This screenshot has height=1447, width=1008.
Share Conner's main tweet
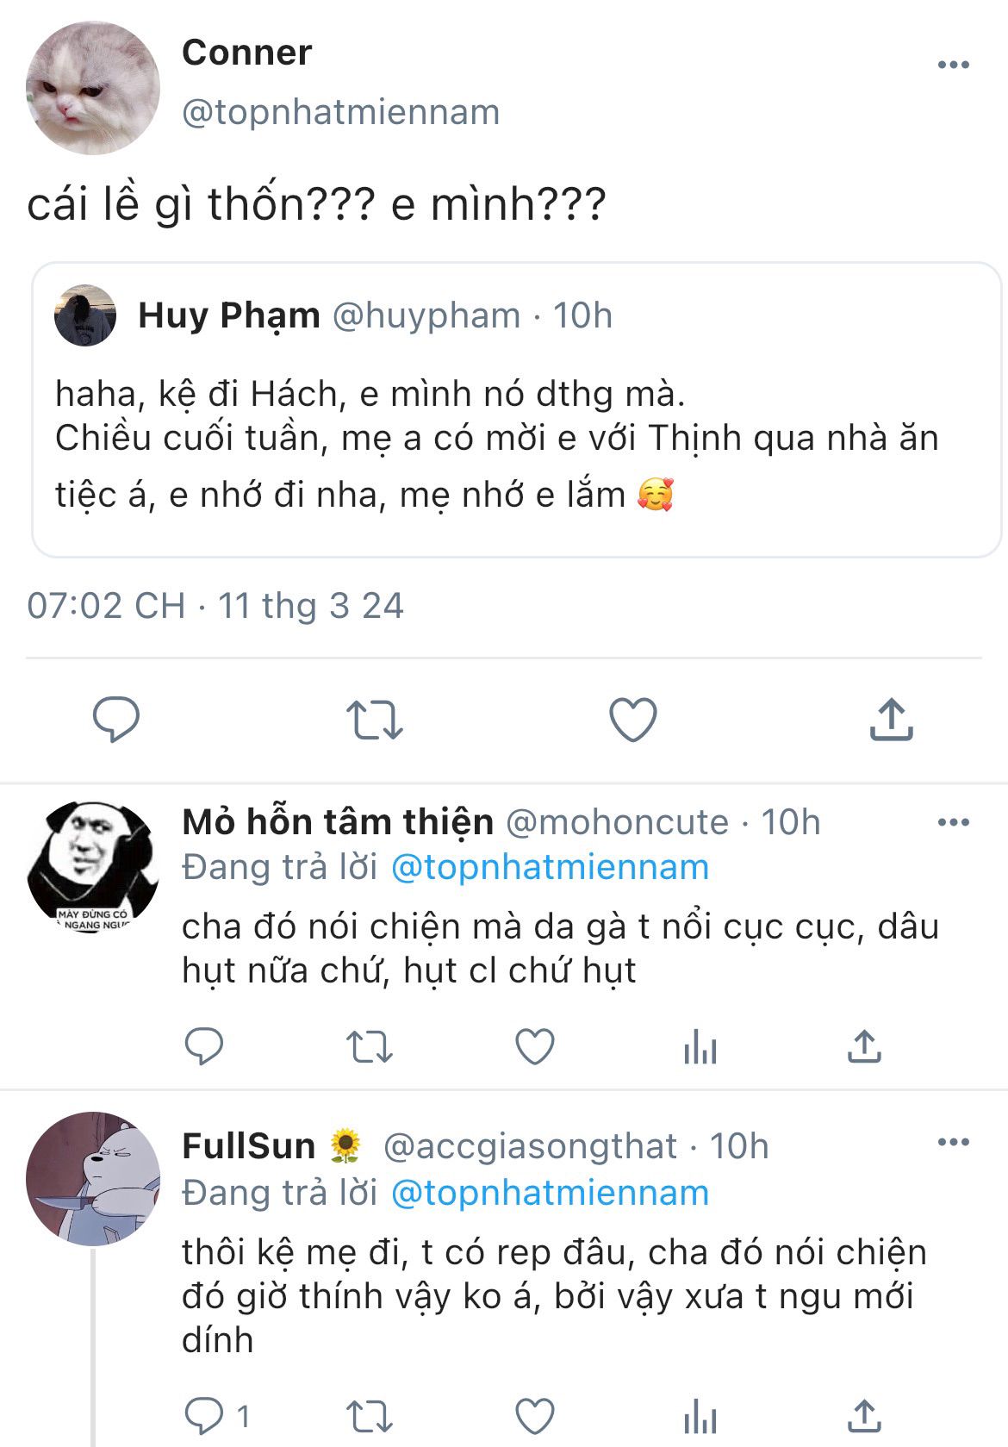[x=891, y=720]
